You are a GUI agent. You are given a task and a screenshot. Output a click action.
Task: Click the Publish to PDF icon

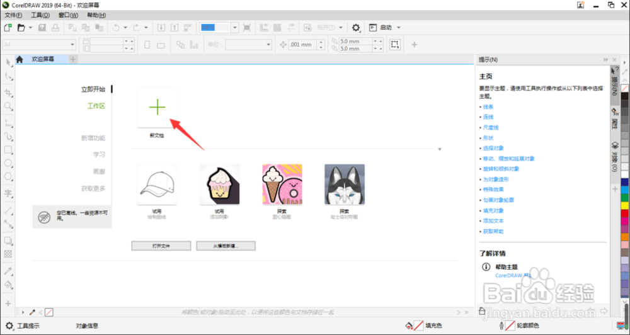pos(188,28)
